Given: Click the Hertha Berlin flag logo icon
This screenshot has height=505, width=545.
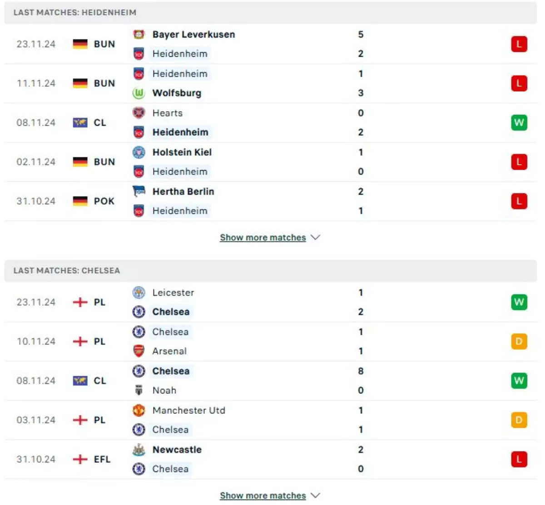Looking at the screenshot, I should [x=139, y=191].
